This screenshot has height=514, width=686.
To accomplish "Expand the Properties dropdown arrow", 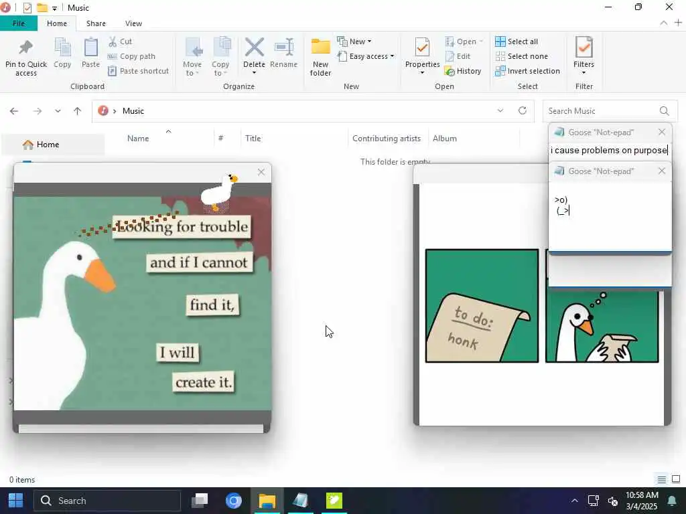I will 422,73.
